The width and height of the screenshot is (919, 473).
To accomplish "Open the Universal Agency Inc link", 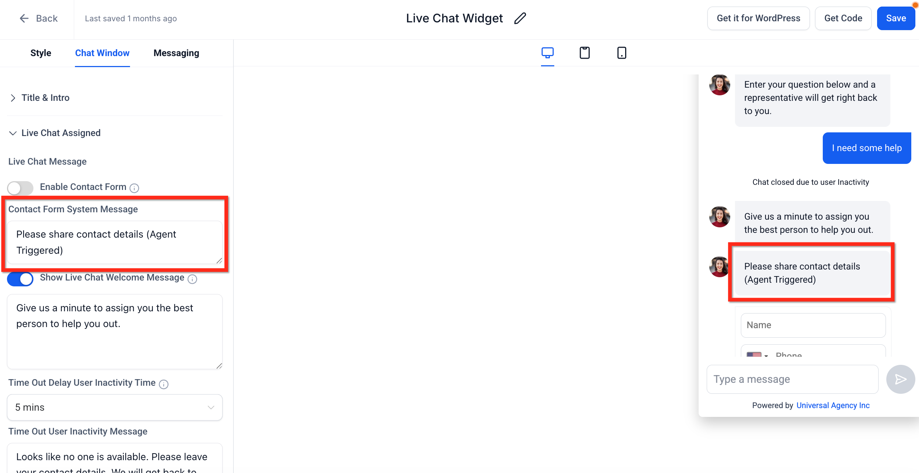I will click(x=833, y=406).
